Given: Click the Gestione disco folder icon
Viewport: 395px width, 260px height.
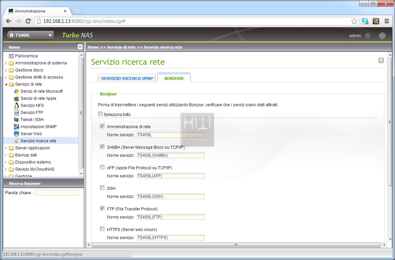Looking at the screenshot, I should click(x=11, y=70).
